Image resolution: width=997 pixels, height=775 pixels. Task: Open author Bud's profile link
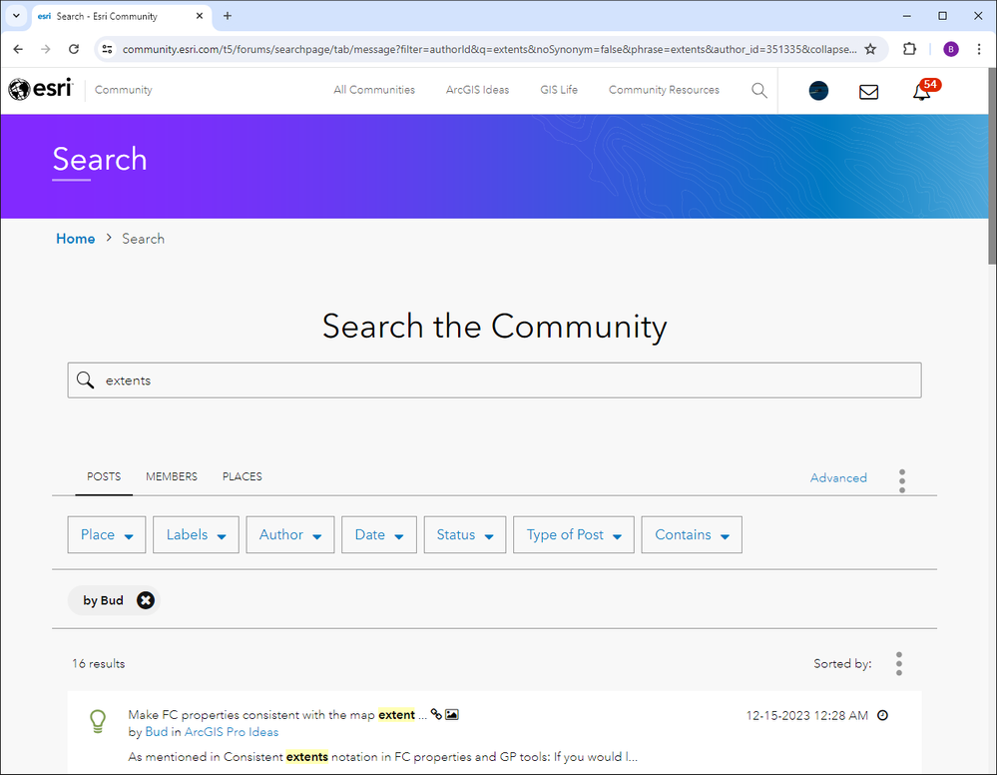pyautogui.click(x=157, y=732)
